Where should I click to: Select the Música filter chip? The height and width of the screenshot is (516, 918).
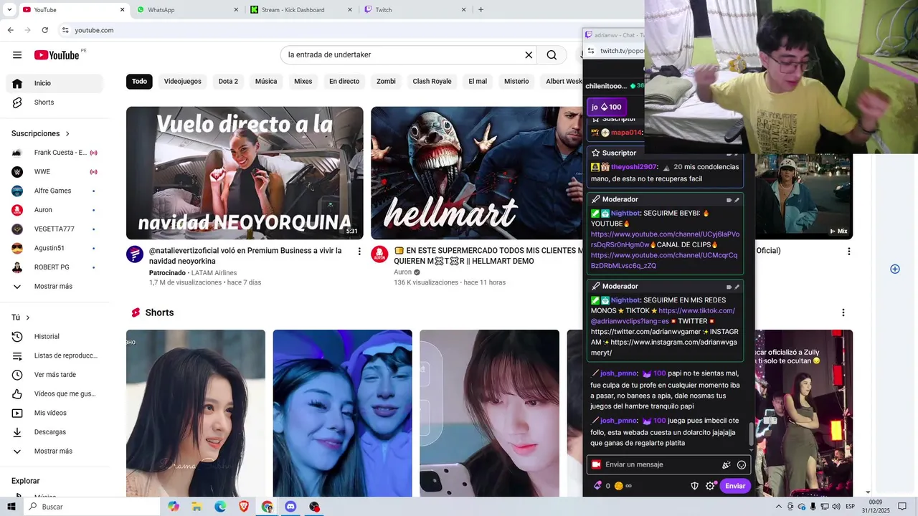[x=266, y=82]
